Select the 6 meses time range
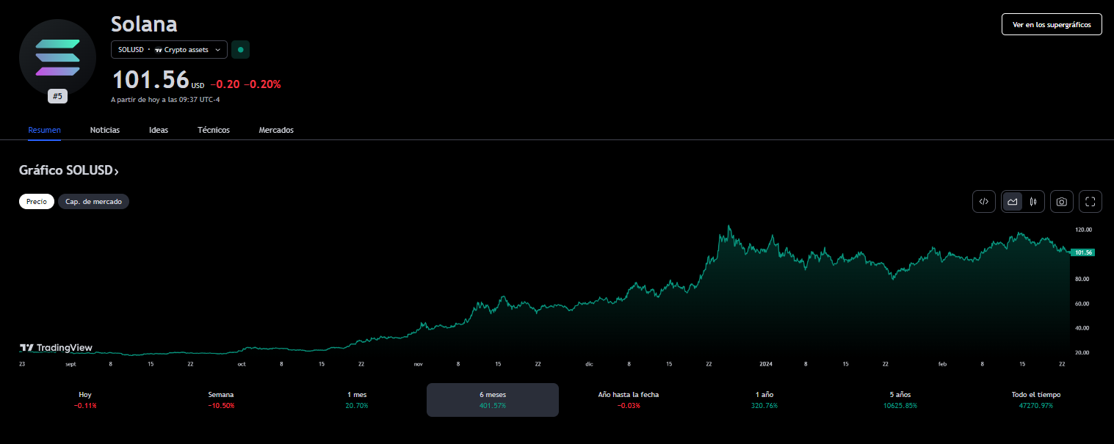 point(493,399)
